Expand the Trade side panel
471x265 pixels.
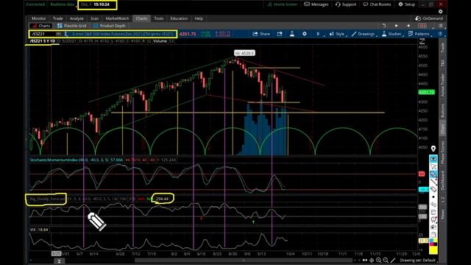coord(442,47)
